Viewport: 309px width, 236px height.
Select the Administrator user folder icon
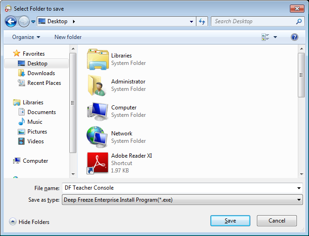click(97, 85)
